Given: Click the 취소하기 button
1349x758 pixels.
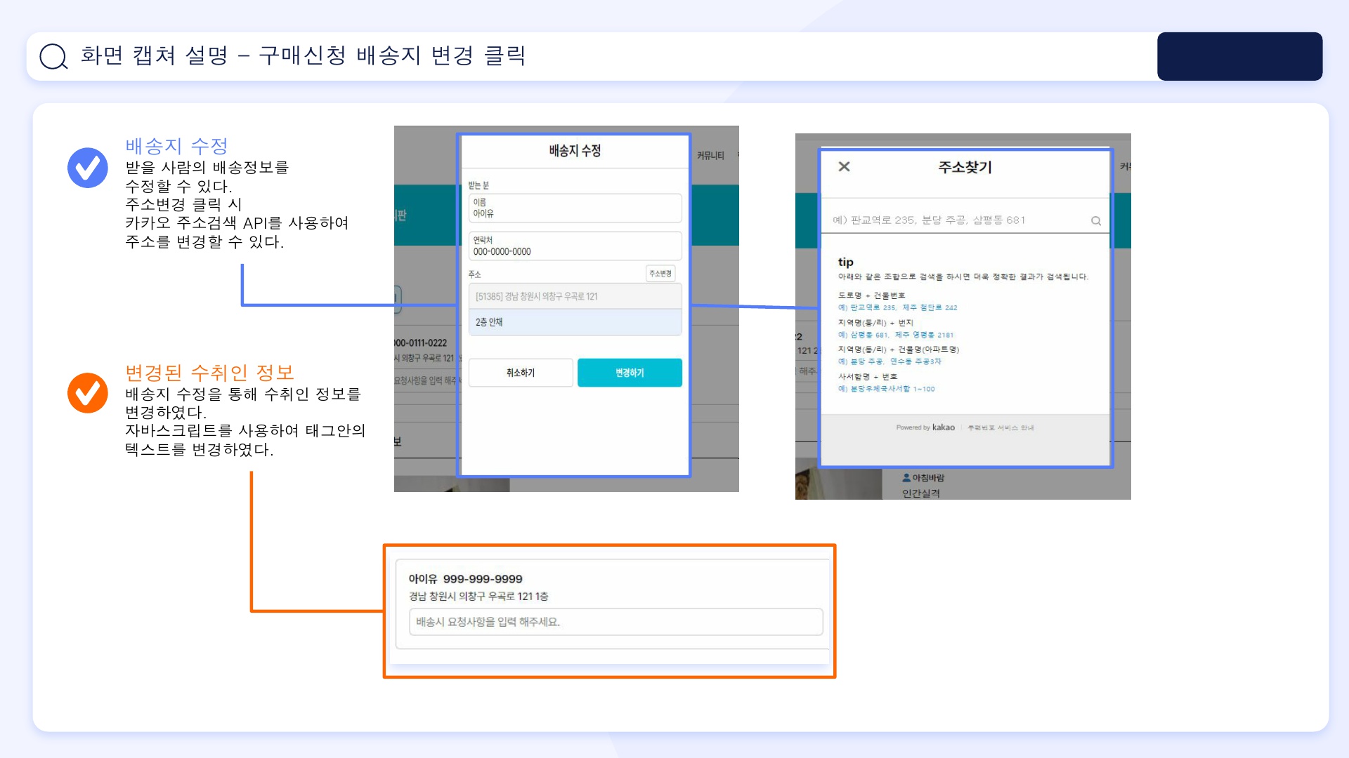Looking at the screenshot, I should [x=521, y=373].
